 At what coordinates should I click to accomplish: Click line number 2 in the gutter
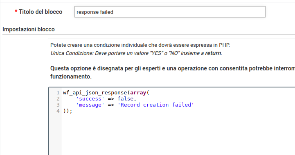(58, 99)
